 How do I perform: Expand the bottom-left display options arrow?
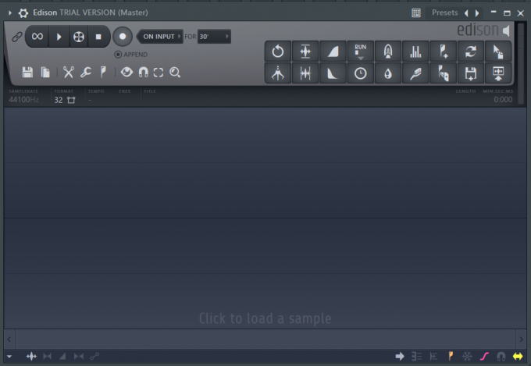point(9,356)
